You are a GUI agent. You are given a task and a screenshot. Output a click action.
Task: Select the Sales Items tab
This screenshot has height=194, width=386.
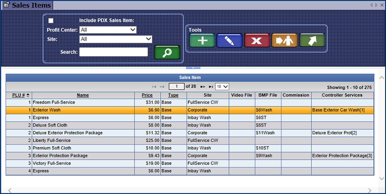pos(26,5)
